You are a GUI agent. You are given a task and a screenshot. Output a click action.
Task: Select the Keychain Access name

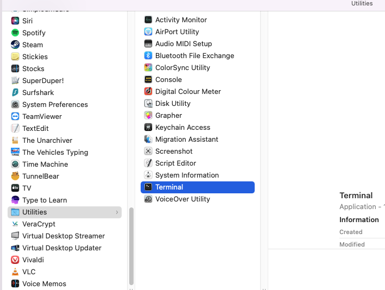182,128
